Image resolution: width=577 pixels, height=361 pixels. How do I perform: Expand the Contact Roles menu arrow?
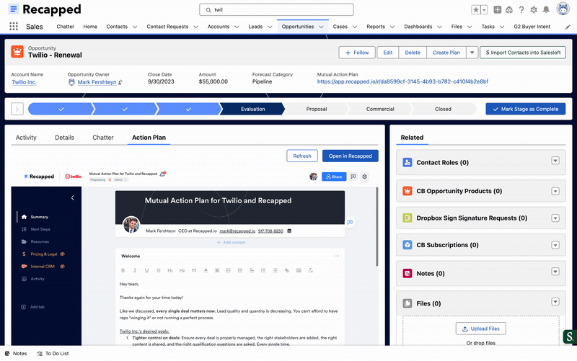pyautogui.click(x=555, y=161)
